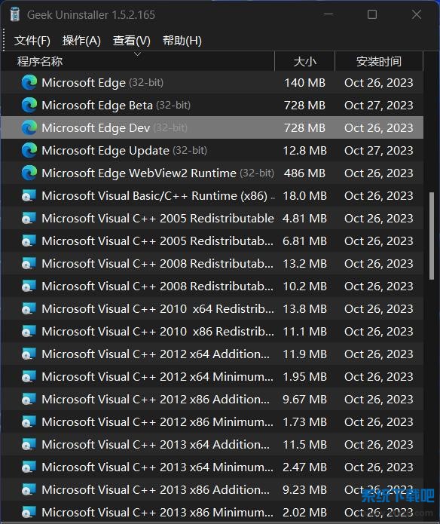
Task: Click the Visual Basic/C++ Runtime installer icon
Action: coord(29,196)
